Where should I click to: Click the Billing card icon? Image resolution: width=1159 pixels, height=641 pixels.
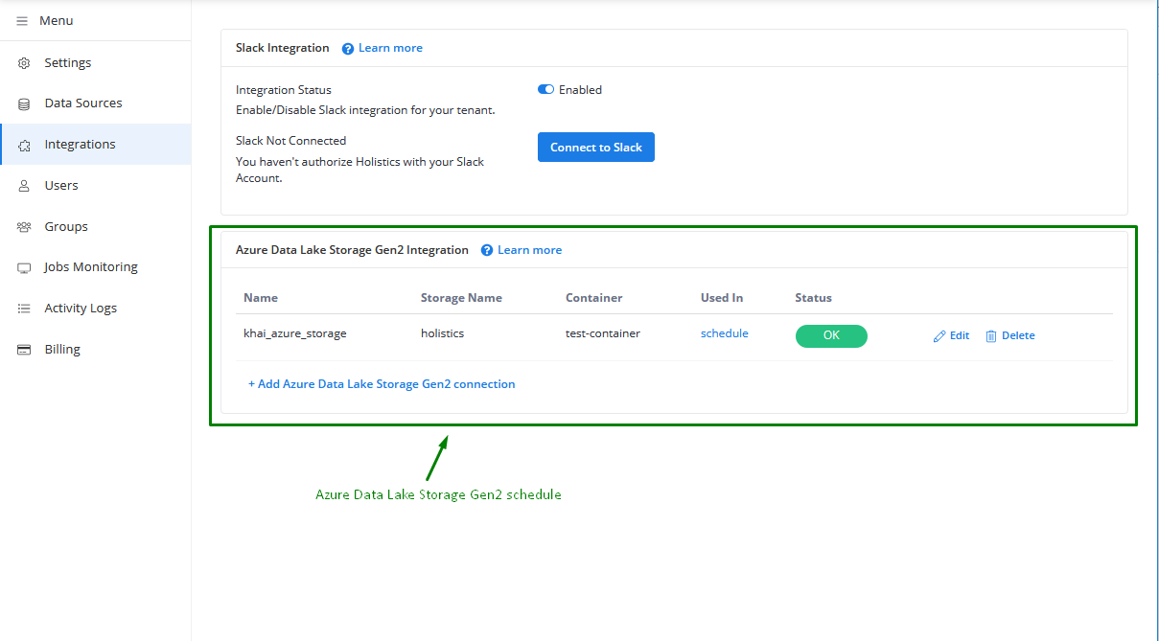pos(24,350)
